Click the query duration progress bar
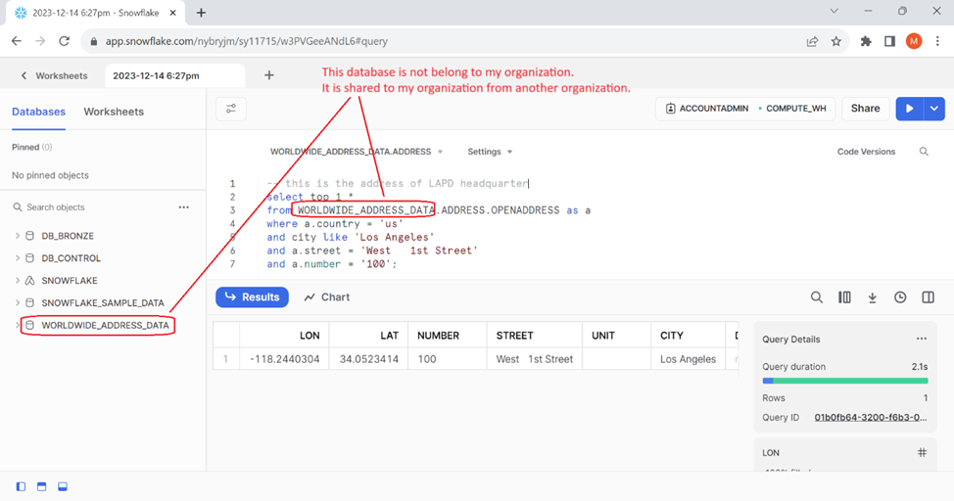This screenshot has width=954, height=501. coord(844,381)
